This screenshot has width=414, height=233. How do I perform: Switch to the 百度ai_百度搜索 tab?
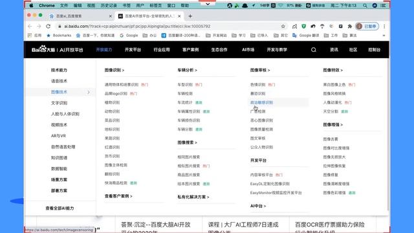(80, 16)
